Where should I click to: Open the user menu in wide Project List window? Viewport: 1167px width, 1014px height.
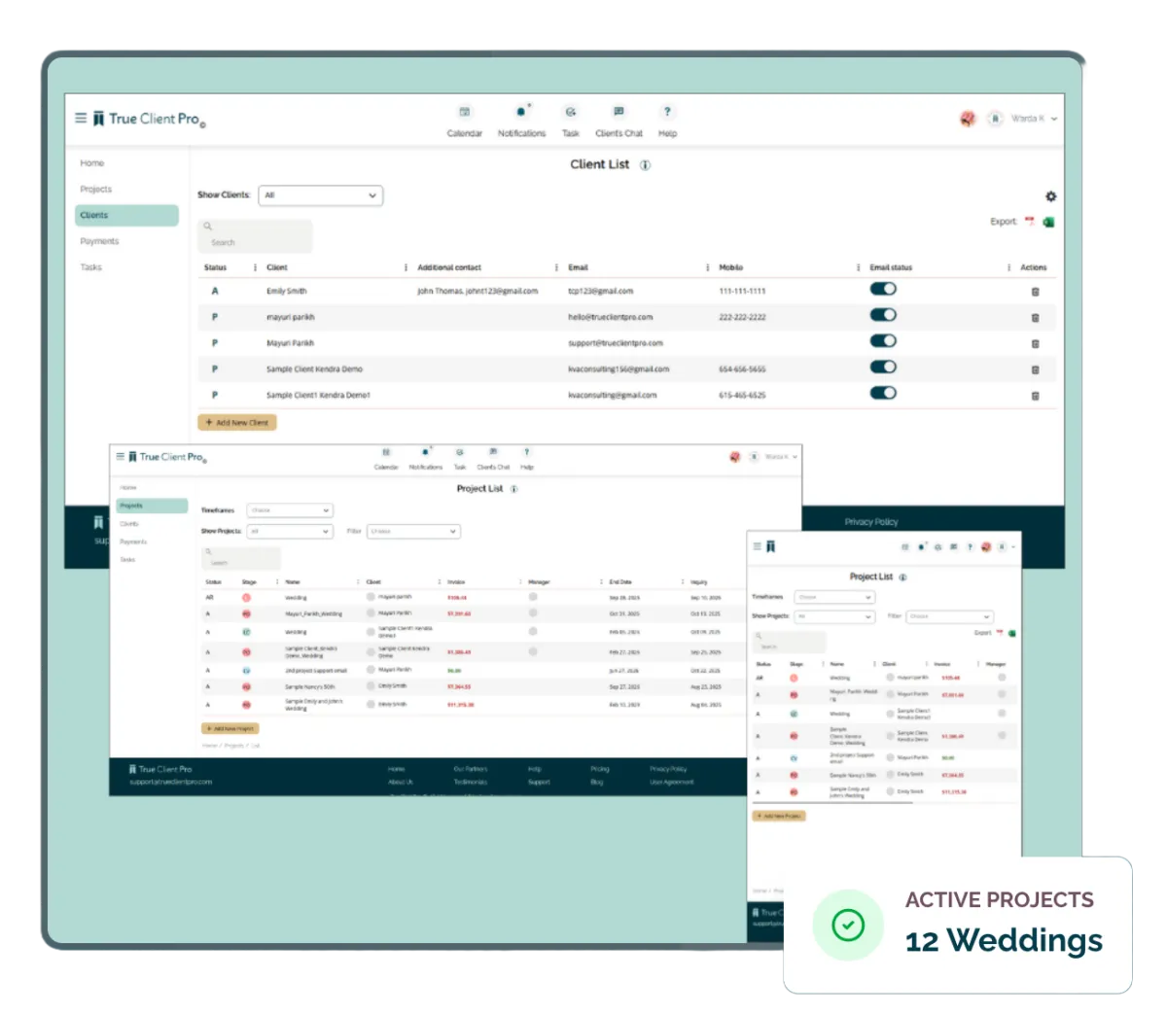coord(781,457)
